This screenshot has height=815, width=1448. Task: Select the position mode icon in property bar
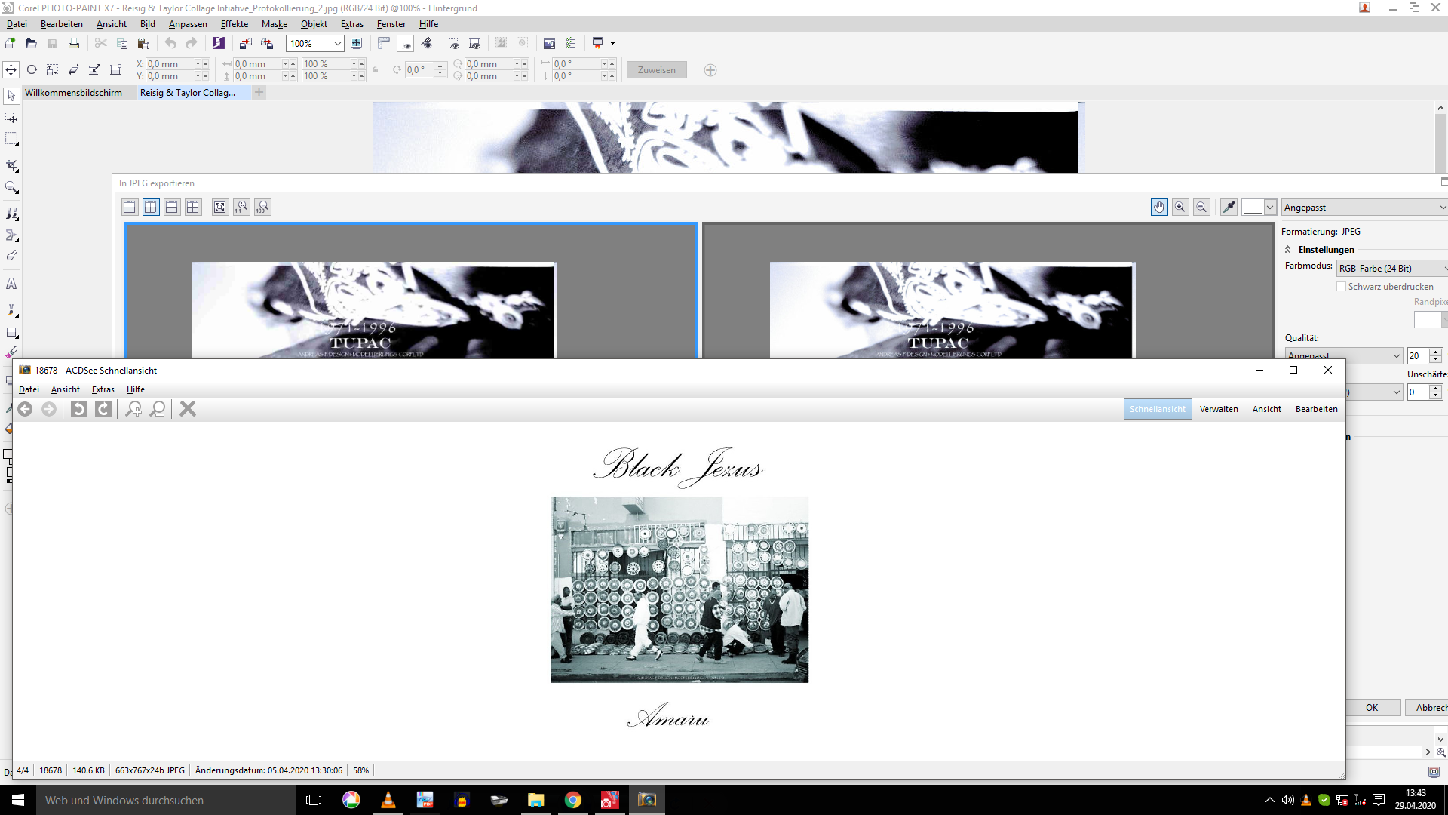pos(11,70)
